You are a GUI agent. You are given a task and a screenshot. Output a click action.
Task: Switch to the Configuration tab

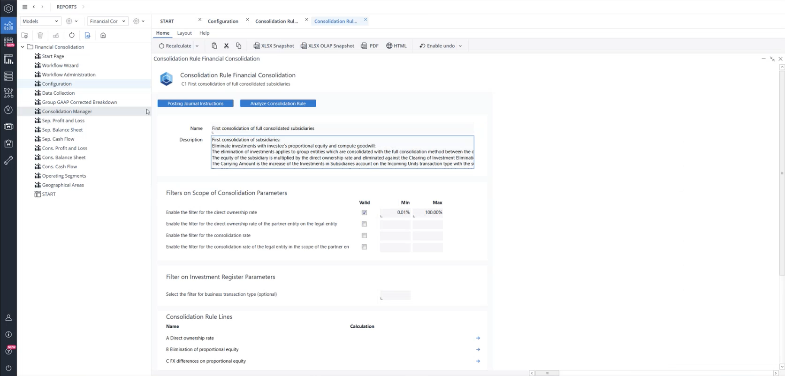(223, 21)
